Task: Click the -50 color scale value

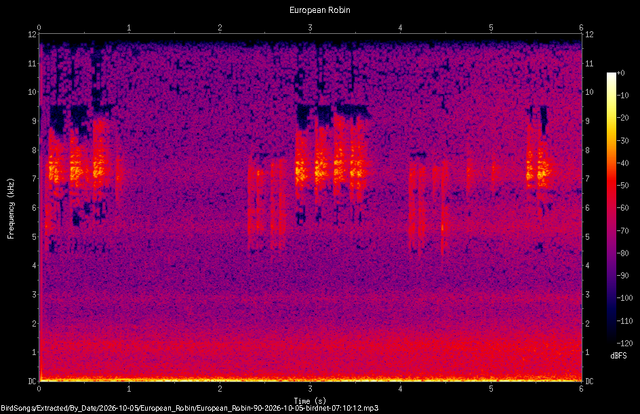Action: point(623,186)
